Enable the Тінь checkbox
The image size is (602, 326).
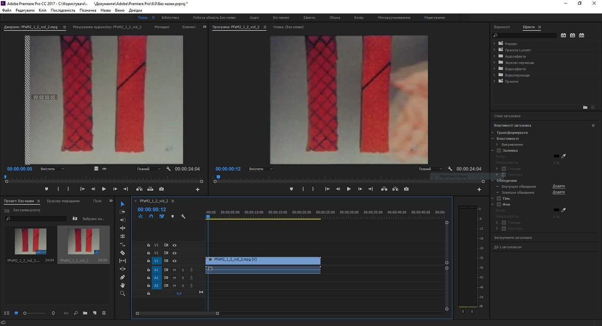coord(499,199)
